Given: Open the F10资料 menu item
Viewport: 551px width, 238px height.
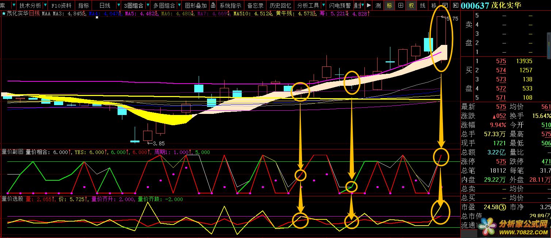Looking at the screenshot, I should (61, 5).
